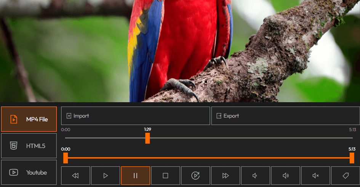
Task: Lower the volume with the volume down icon
Action: tap(255, 176)
